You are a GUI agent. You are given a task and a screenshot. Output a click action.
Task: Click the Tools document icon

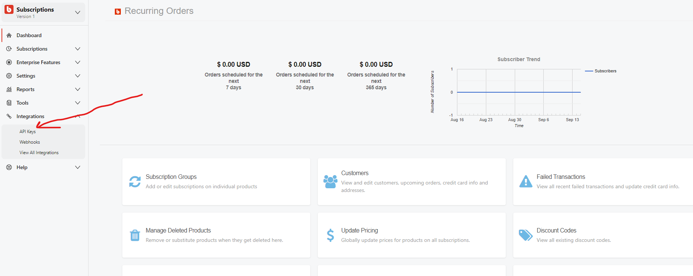(x=9, y=103)
